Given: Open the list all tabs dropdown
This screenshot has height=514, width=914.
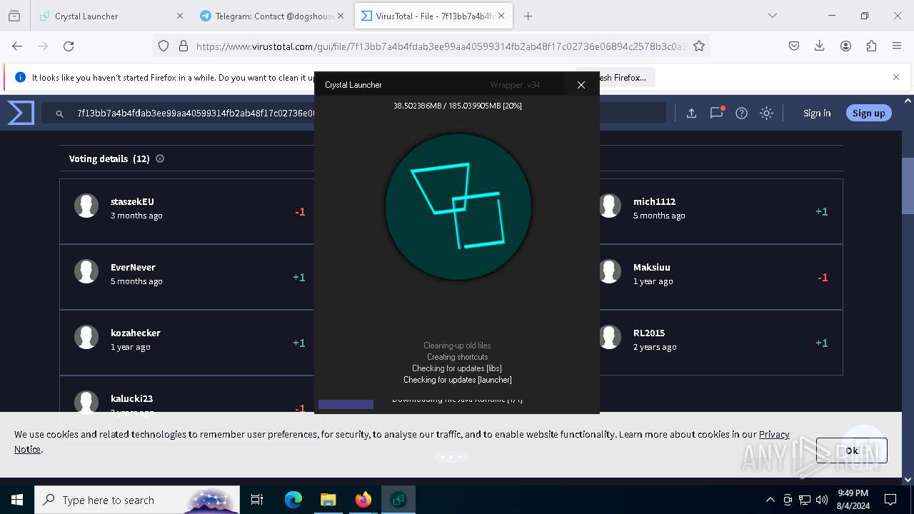Looking at the screenshot, I should [x=772, y=16].
